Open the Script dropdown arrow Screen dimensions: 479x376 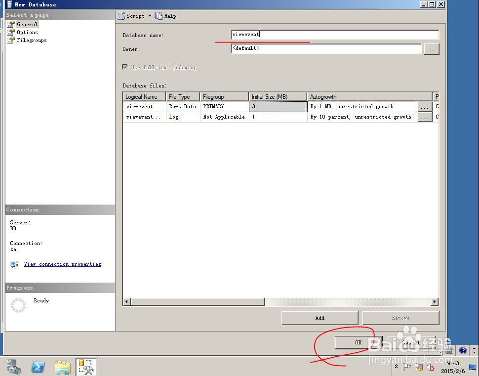[x=150, y=16]
